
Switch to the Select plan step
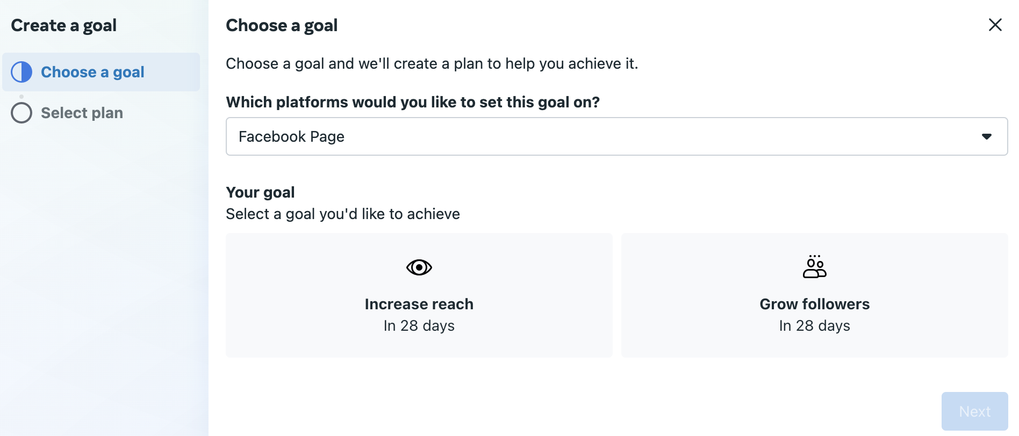coord(82,113)
